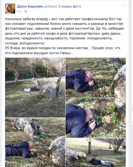Click the large boulder in the first photo
Screen dimensions: 133x167
(50, 89)
